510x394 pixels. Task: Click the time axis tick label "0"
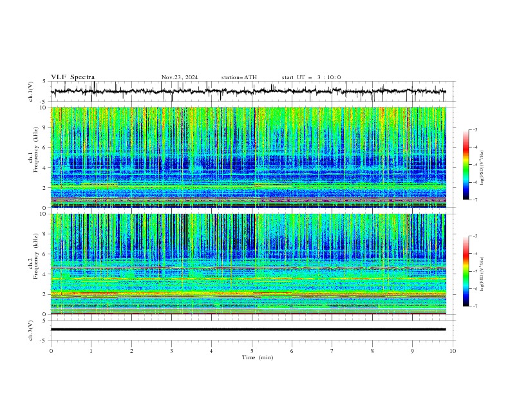(51, 351)
